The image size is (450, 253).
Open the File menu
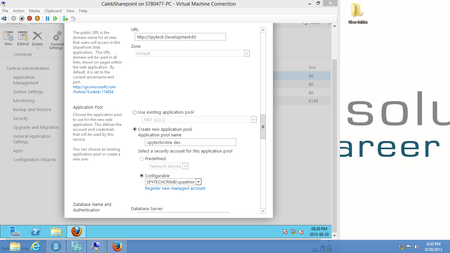[5, 11]
